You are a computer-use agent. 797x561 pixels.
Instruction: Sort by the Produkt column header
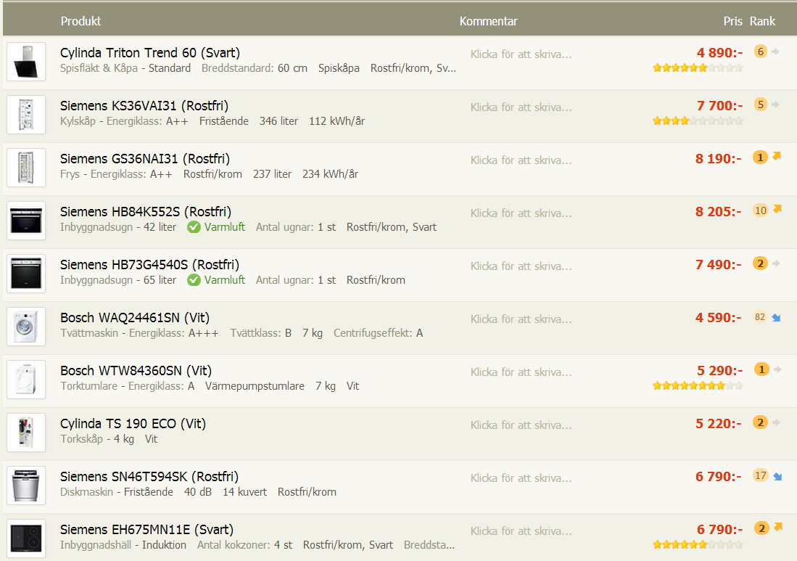80,21
